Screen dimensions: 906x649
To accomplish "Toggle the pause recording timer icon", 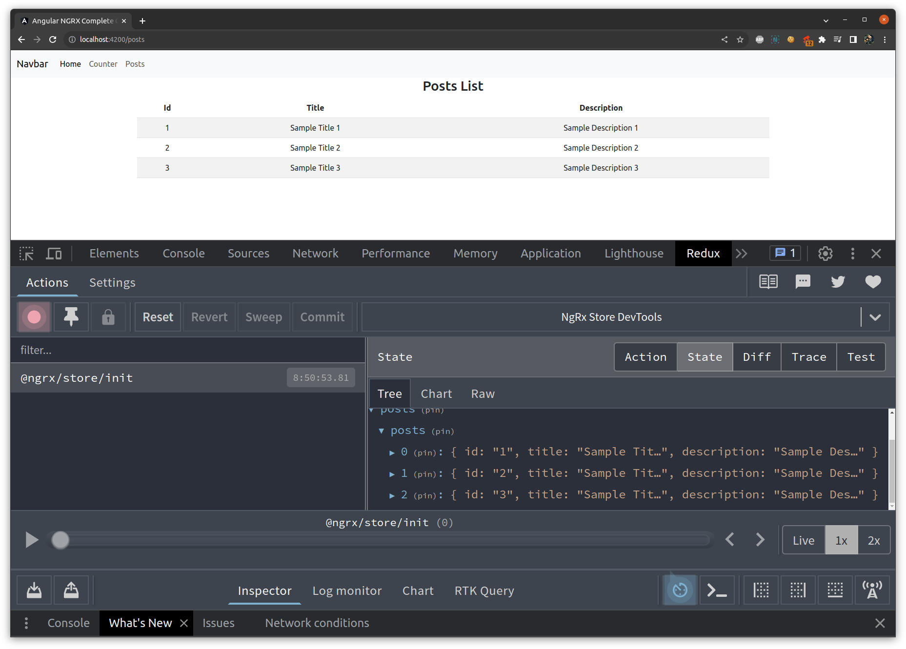I will (x=680, y=590).
